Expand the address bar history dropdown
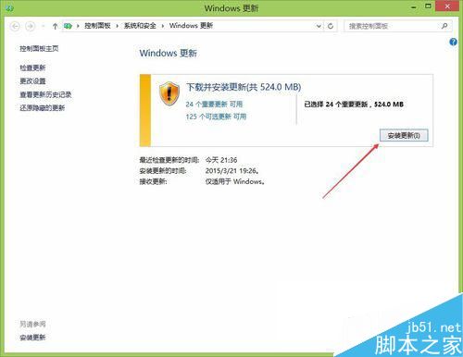The width and height of the screenshot is (463, 357). (319, 26)
